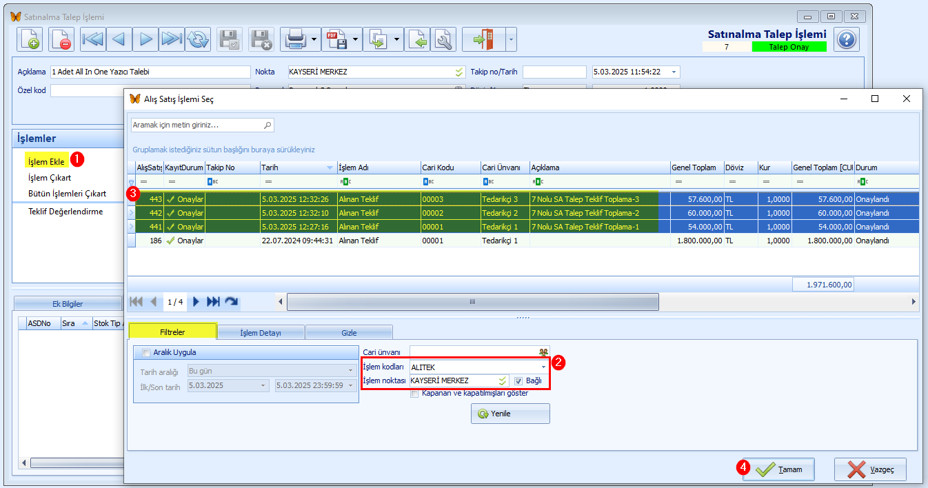Switch to the İşlem Detayı tab
928x488 pixels.
pos(261,333)
